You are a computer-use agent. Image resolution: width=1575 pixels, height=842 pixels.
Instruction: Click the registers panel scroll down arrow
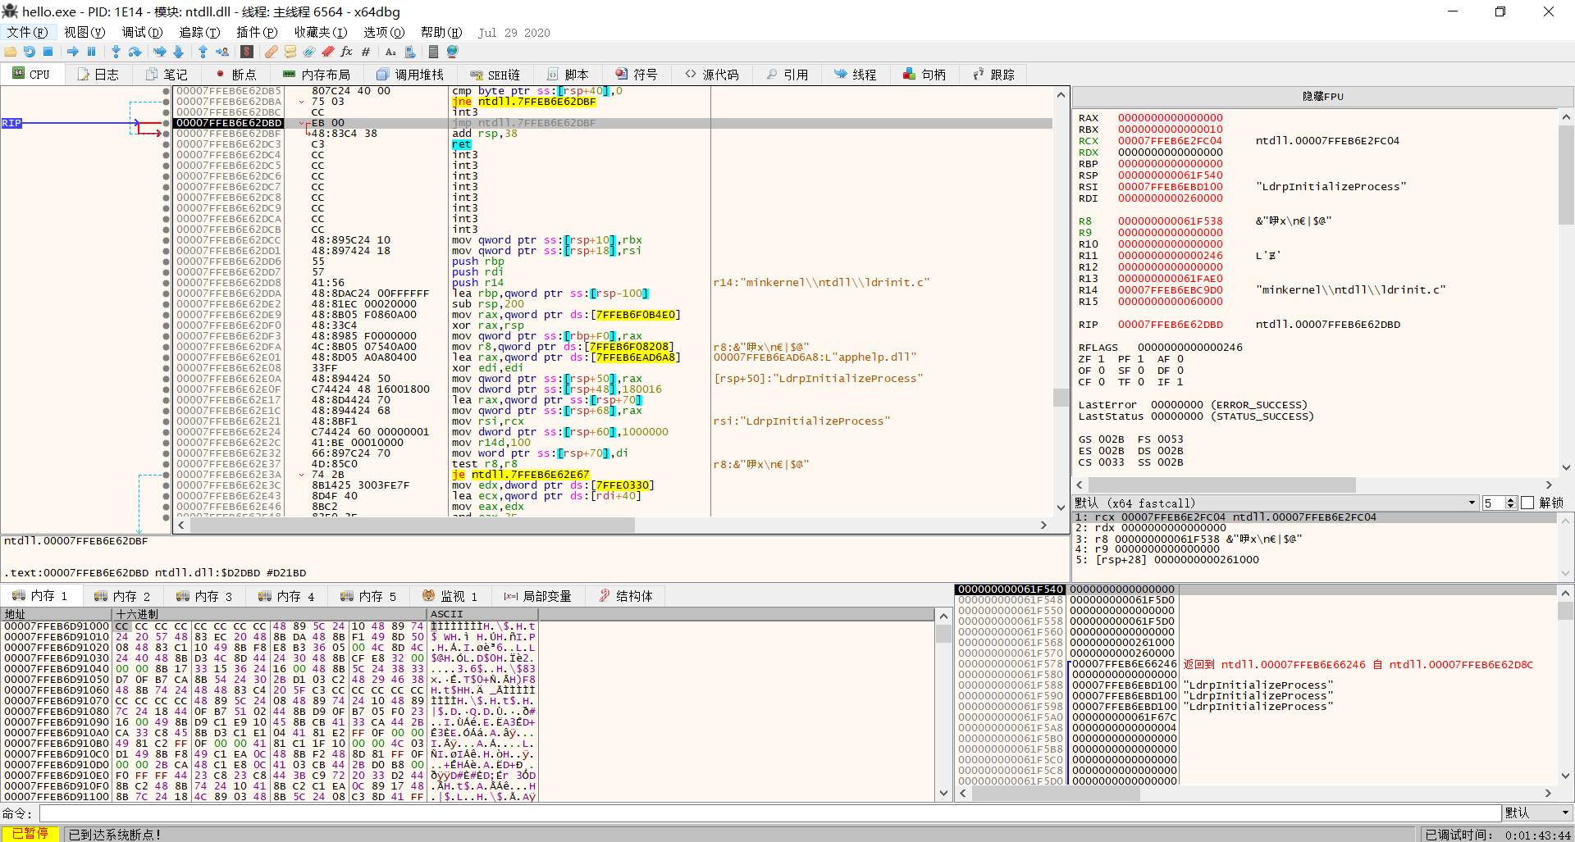(1566, 467)
